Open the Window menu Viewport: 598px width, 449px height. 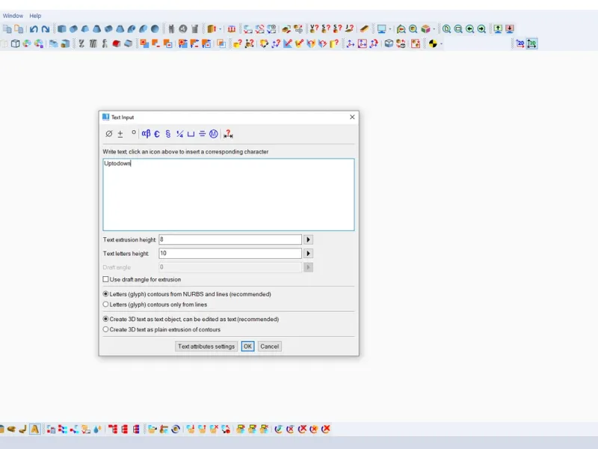pos(13,16)
